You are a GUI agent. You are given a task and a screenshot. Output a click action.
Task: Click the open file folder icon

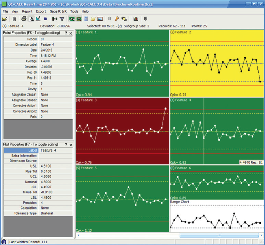(4, 19)
